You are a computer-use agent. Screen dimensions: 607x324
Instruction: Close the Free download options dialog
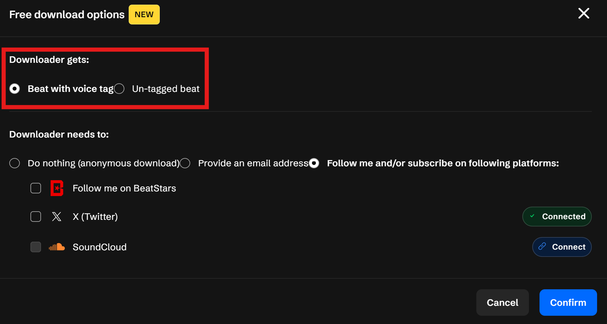(x=584, y=14)
